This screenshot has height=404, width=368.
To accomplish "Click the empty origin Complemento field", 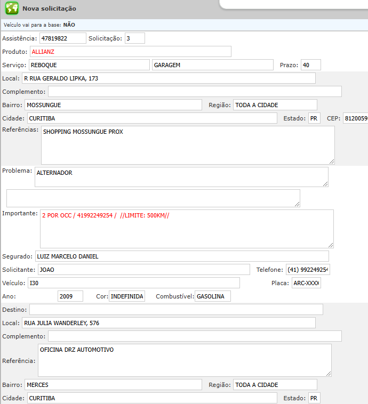I will (x=195, y=92).
